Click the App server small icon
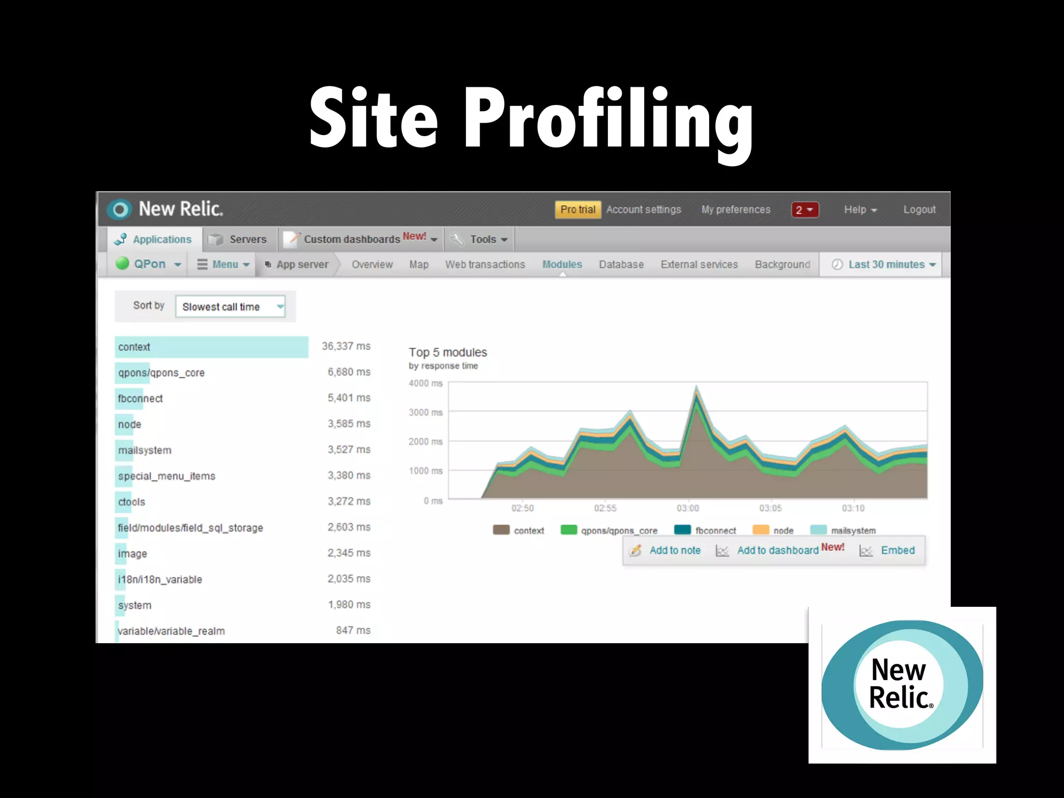1064x798 pixels. pos(268,264)
